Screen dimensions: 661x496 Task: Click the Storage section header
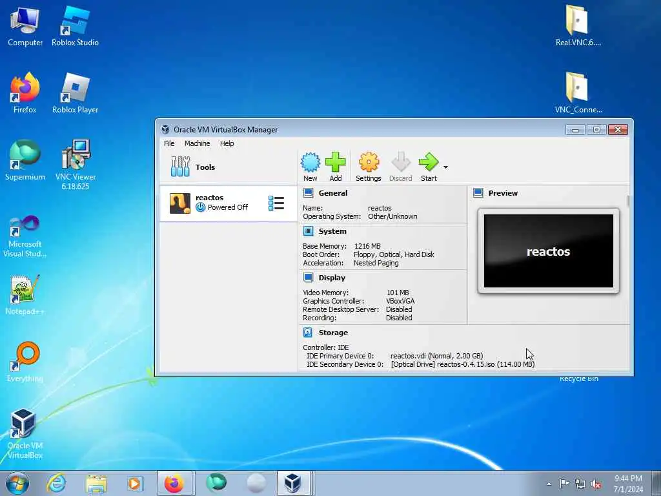333,333
